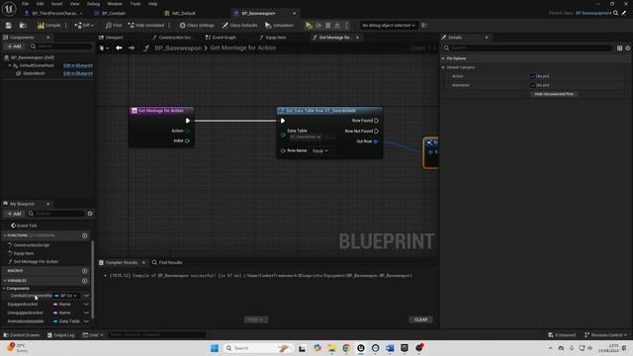Click the frame skip playback icon
The height and width of the screenshot is (356, 633).
tap(318, 26)
